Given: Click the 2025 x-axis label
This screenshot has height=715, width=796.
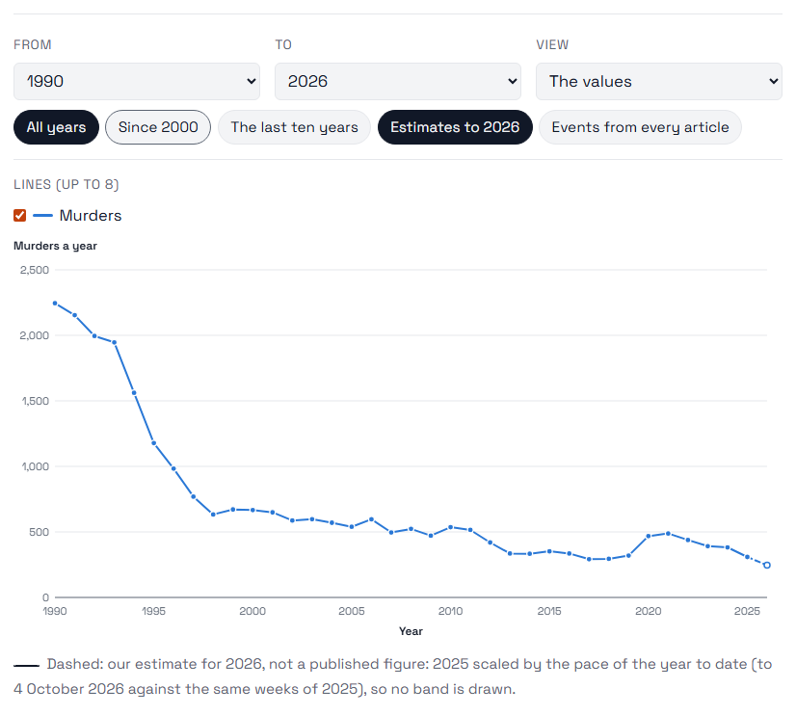Looking at the screenshot, I should pyautogui.click(x=747, y=611).
